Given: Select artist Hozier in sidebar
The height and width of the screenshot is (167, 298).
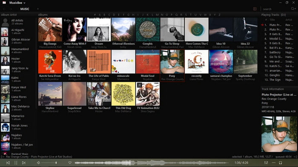Looking at the screenshot, I should pyautogui.click(x=18, y=60).
